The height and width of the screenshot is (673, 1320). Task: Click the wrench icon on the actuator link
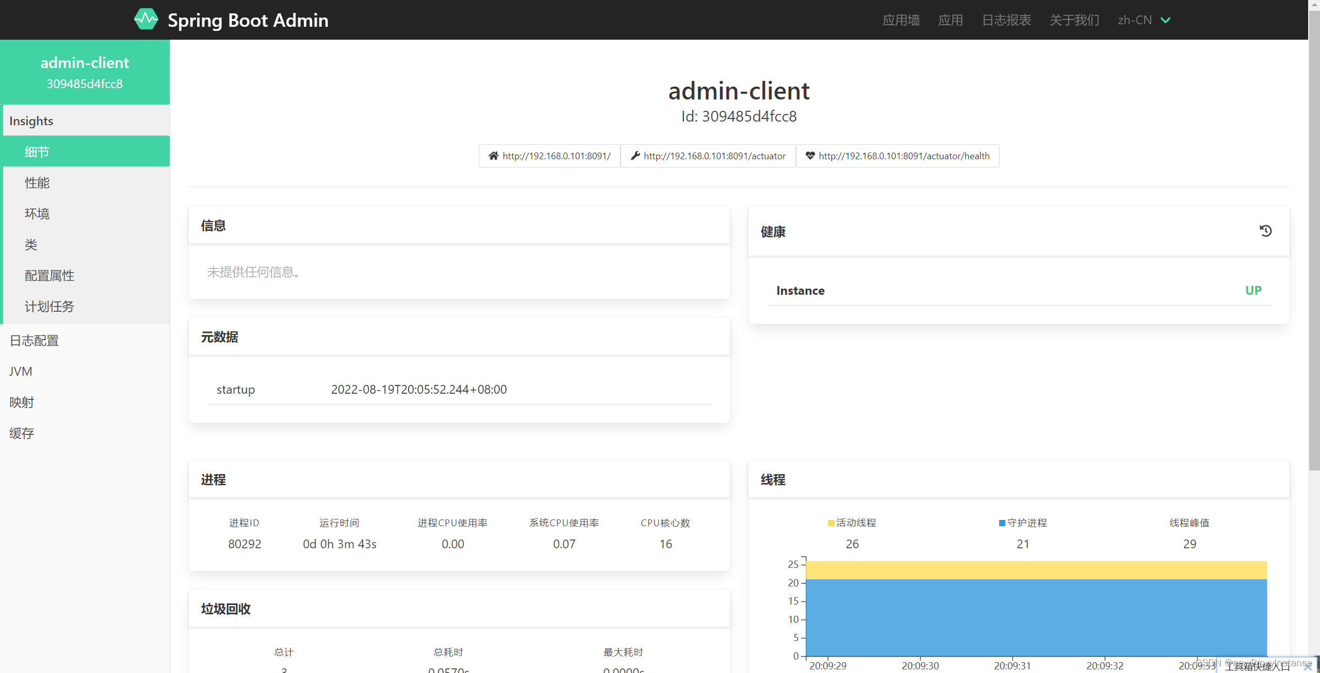[x=635, y=156]
